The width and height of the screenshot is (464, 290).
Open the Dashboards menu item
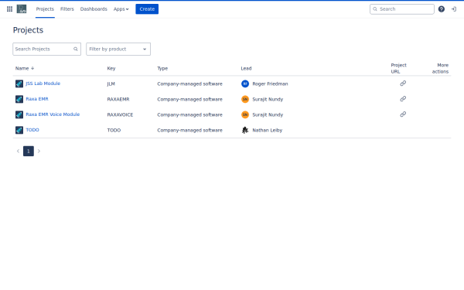pyautogui.click(x=94, y=9)
